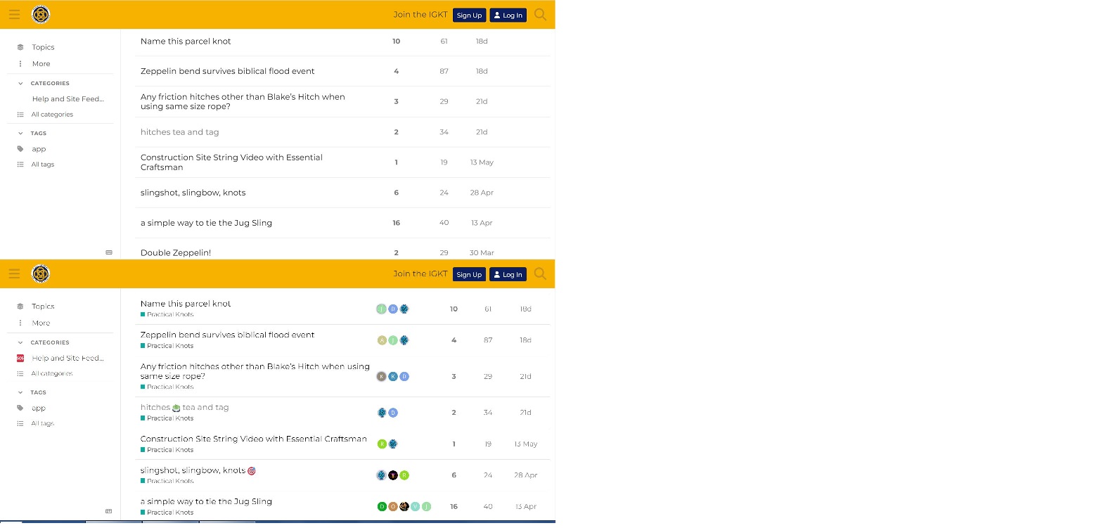Open 'Double Zeppelin!' topic in upper window
The width and height of the screenshot is (1111, 528).
(x=176, y=252)
